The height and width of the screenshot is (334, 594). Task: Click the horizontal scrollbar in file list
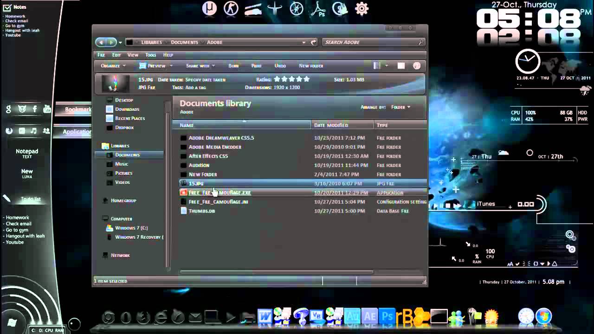tap(276, 272)
